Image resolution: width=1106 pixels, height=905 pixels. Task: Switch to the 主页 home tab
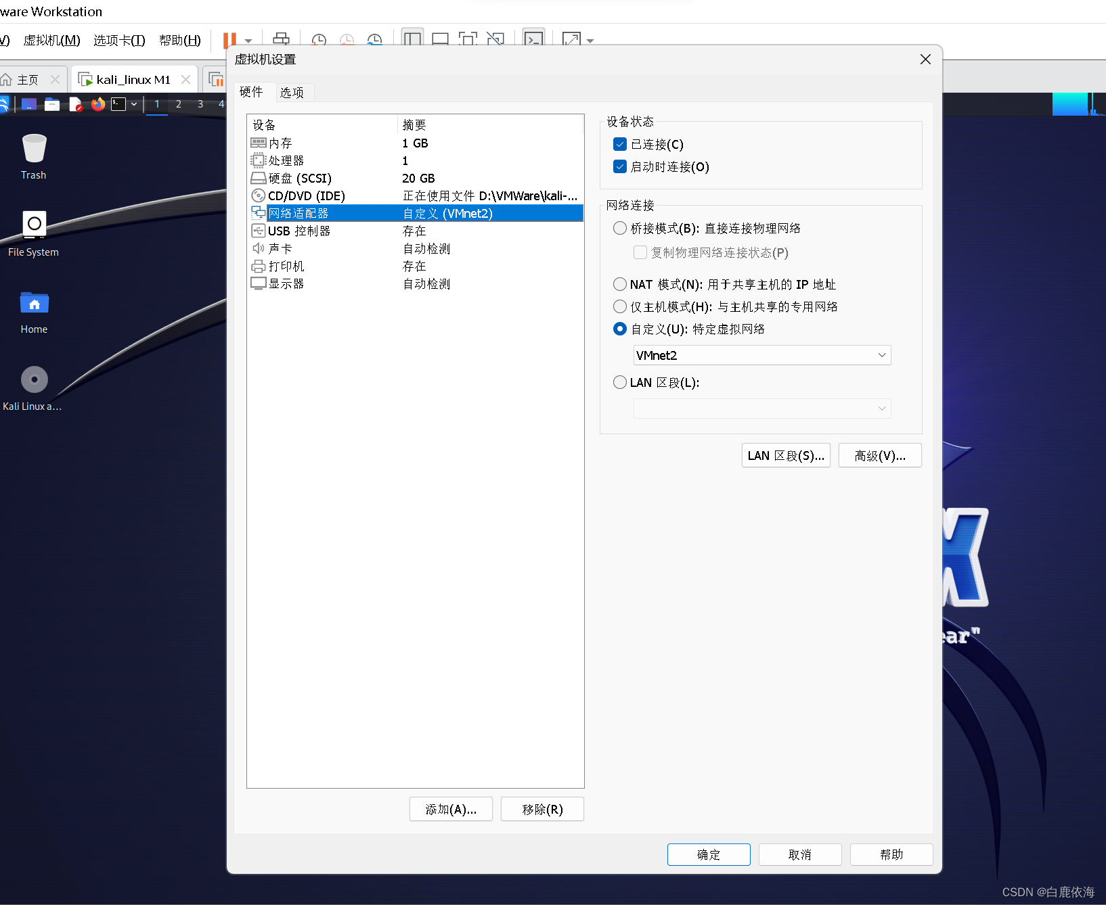point(28,80)
